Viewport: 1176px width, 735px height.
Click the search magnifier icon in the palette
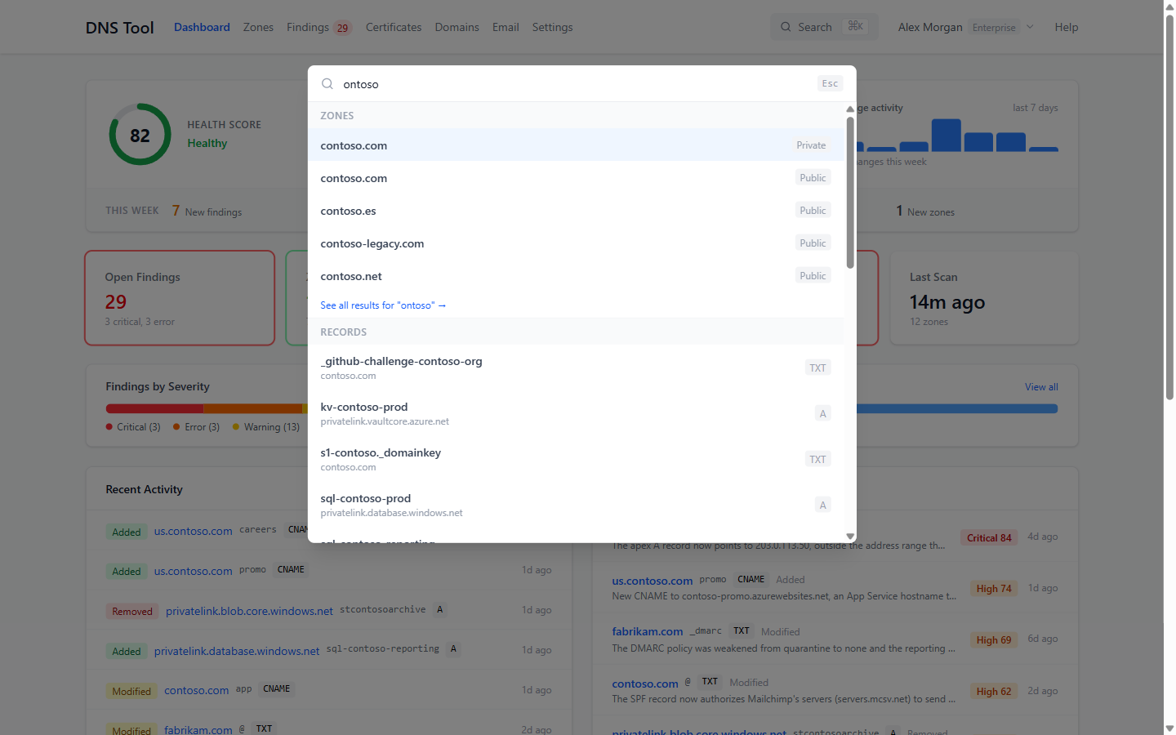(x=327, y=84)
